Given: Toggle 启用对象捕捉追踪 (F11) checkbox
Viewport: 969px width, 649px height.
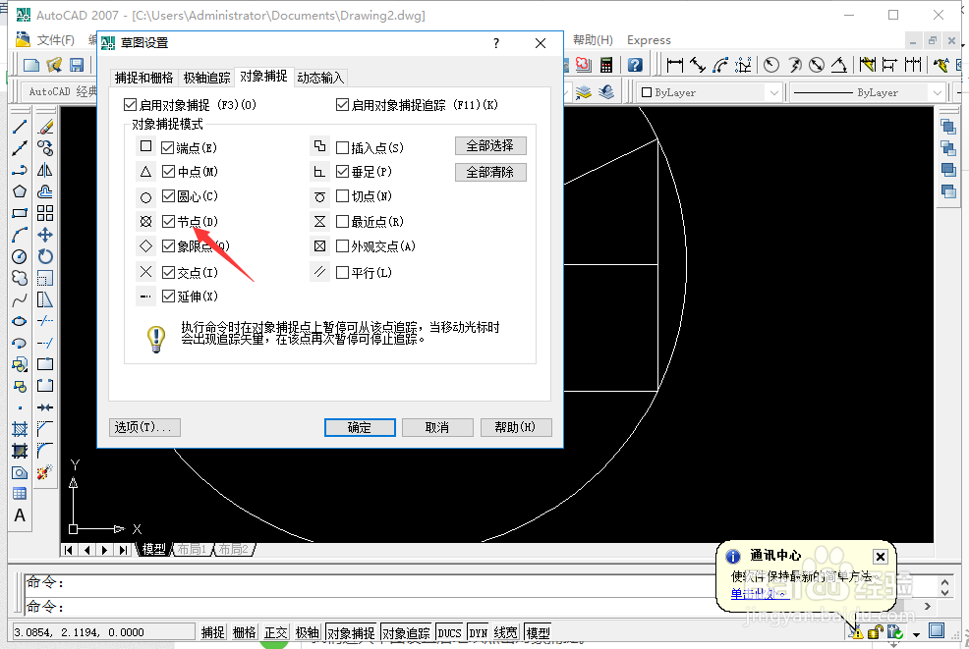Looking at the screenshot, I should coord(342,105).
